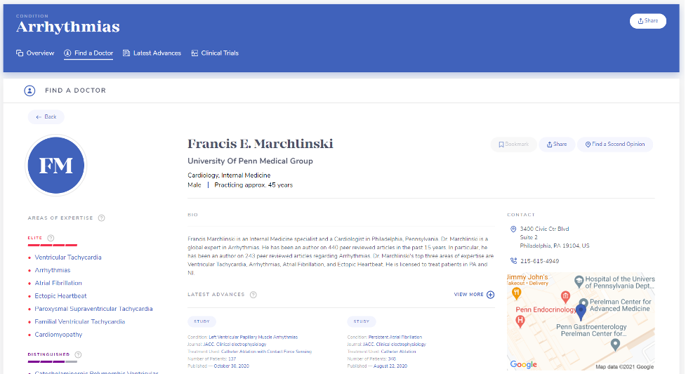Click the Catheter Ablation treatment link
This screenshot has height=374, width=686.
point(398,352)
